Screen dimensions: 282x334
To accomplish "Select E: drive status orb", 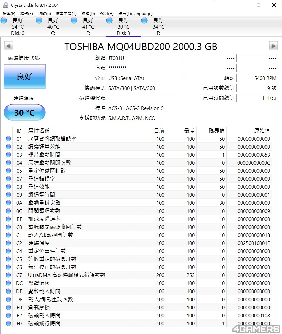I will 74,20.
